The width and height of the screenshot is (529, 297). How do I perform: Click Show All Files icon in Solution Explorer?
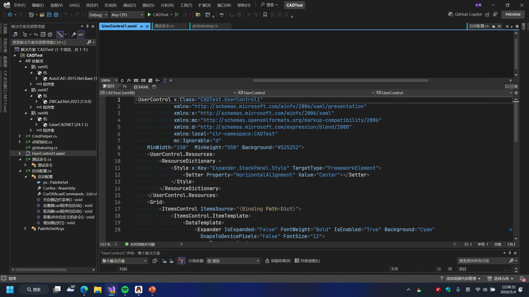(x=50, y=34)
